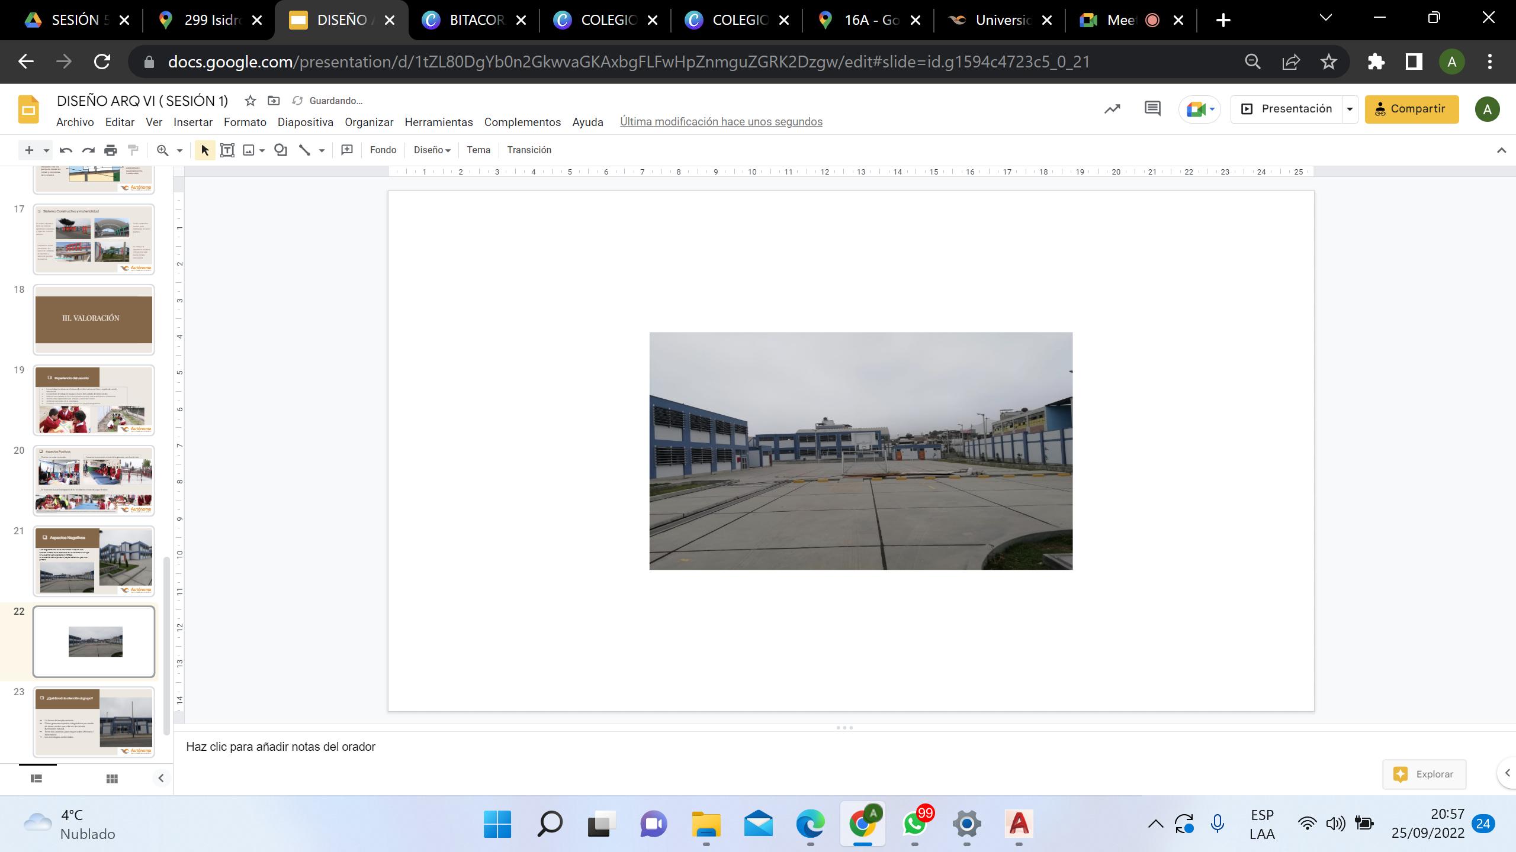Click the move to folder icon
This screenshot has height=852, width=1516.
tap(274, 101)
